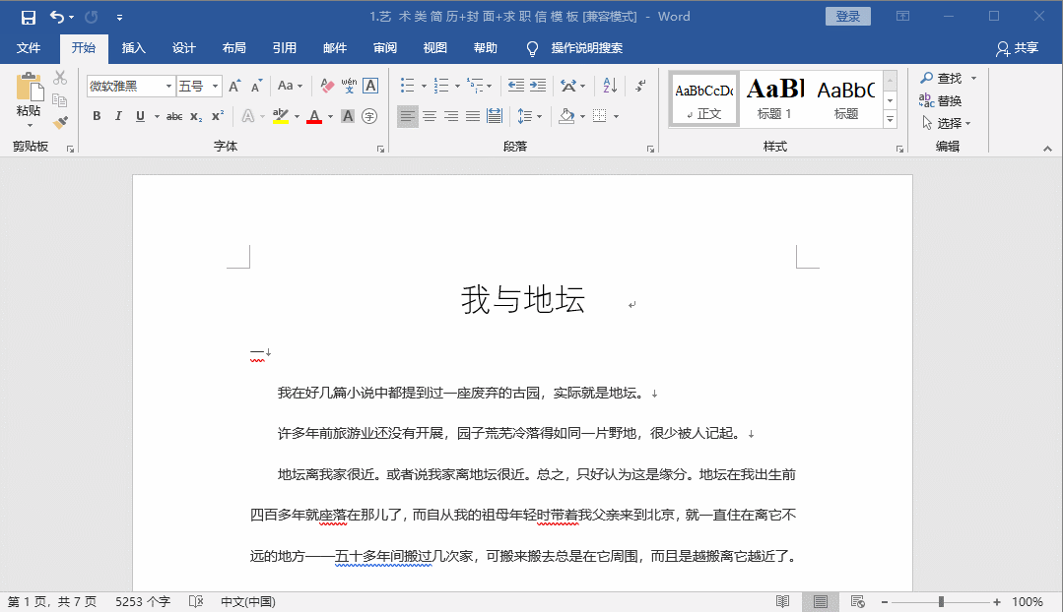Switch to the 审阅 tab
Screen dimensions: 1063x612
[385, 48]
